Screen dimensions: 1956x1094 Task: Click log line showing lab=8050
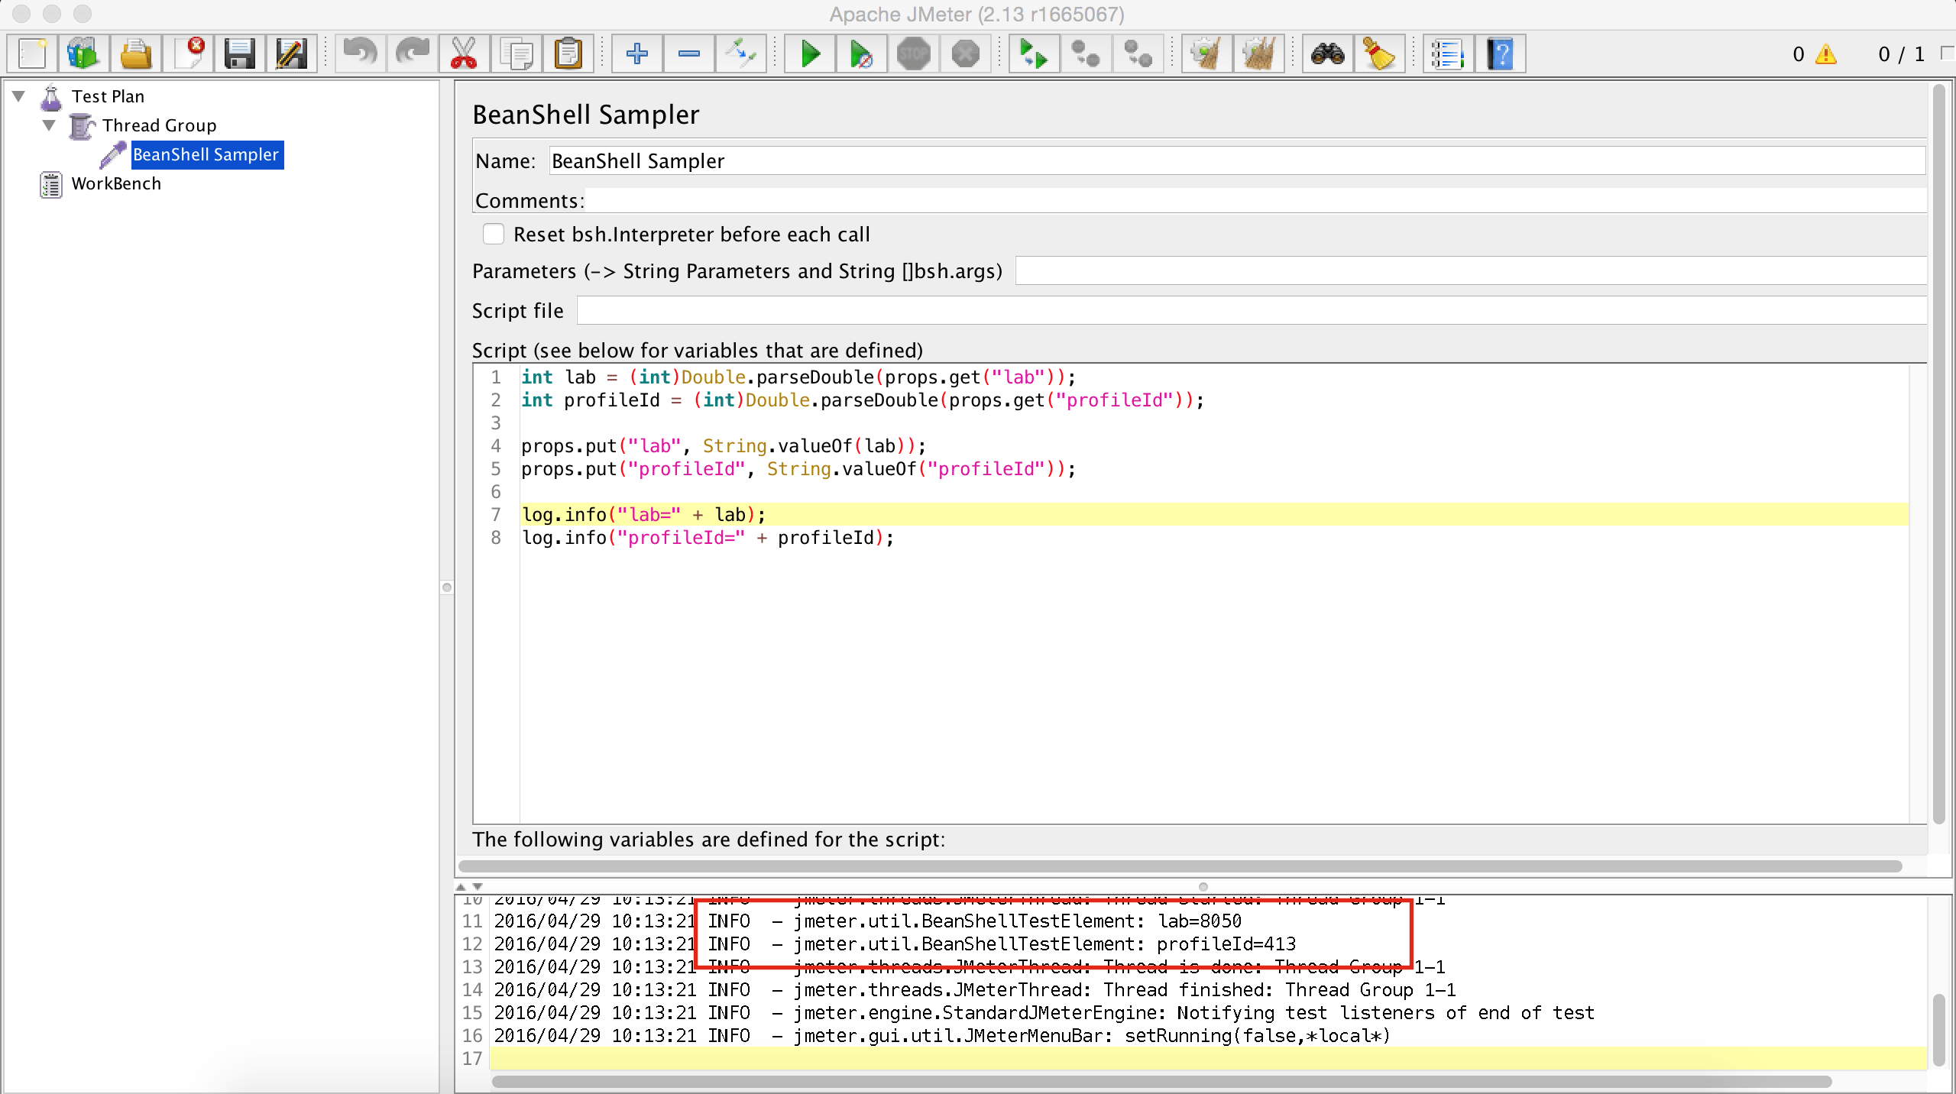pyautogui.click(x=867, y=921)
